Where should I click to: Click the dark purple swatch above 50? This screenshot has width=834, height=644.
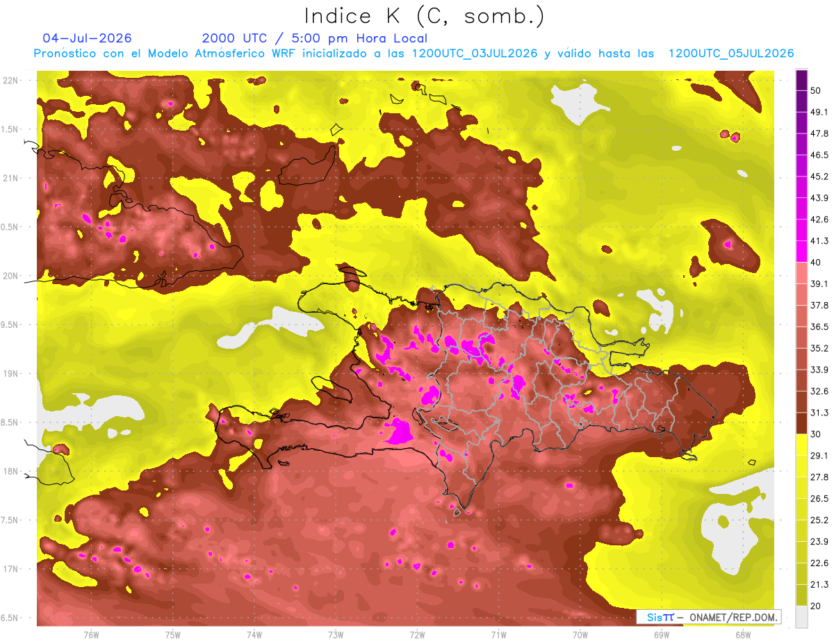(801, 80)
